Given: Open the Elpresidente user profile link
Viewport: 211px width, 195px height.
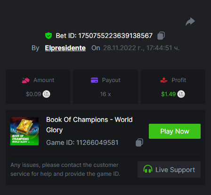Looking at the screenshot, I should click(x=65, y=48).
